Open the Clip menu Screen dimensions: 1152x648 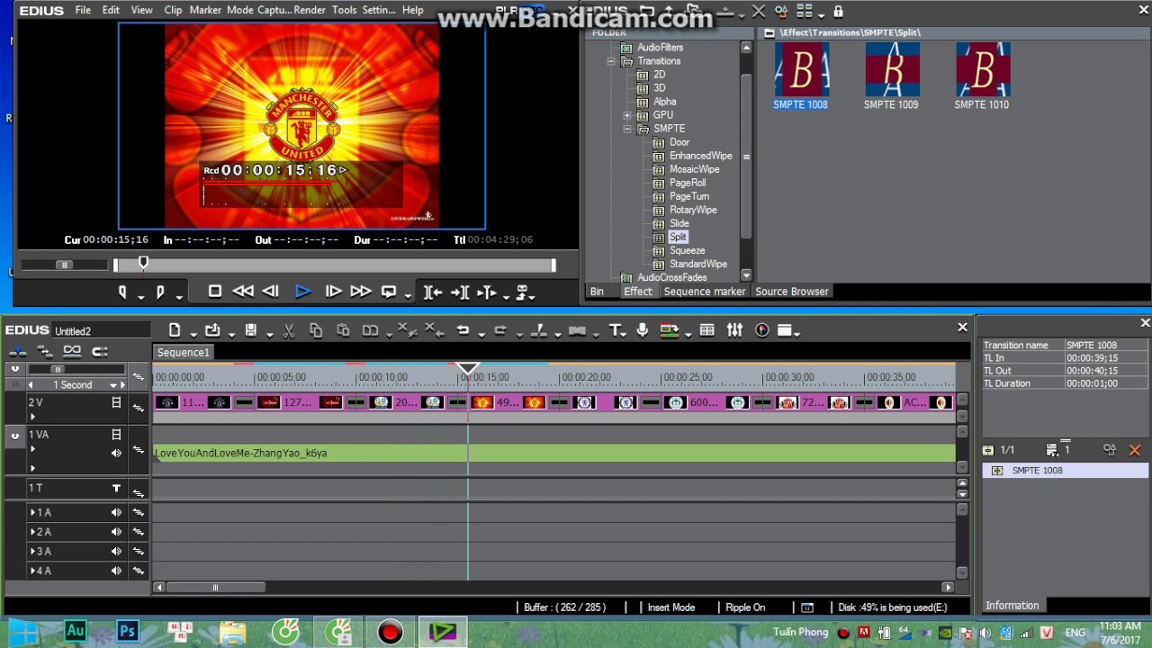(x=173, y=10)
